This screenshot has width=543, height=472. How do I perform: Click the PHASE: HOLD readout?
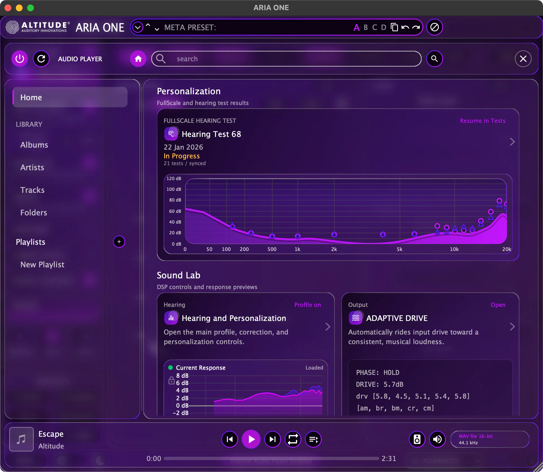tap(378, 373)
